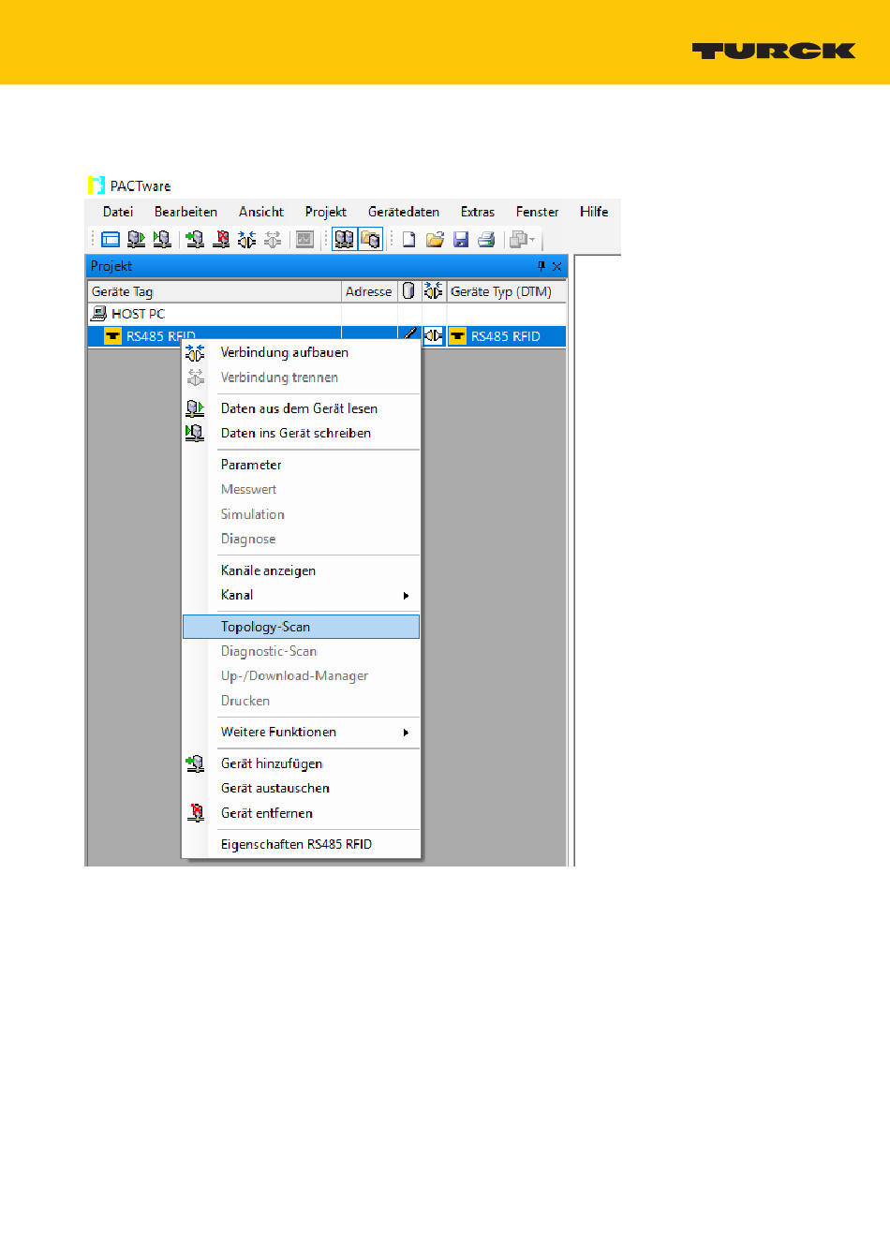
Task: Click the measured value graph toolbar icon
Action: click(304, 240)
